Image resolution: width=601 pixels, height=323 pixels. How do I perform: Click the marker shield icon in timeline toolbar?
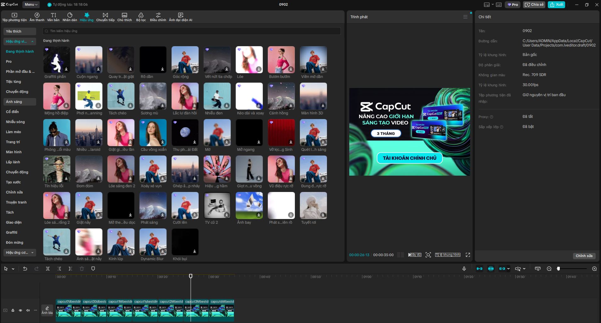click(93, 269)
